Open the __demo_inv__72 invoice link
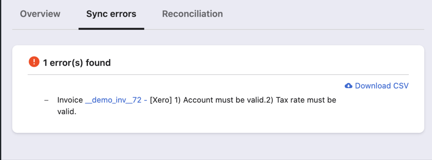The width and height of the screenshot is (432, 160). [x=113, y=100]
